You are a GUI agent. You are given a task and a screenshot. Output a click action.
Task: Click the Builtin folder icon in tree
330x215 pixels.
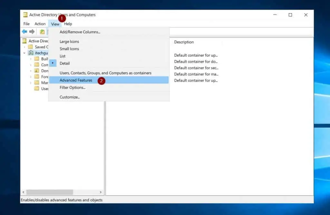point(37,59)
